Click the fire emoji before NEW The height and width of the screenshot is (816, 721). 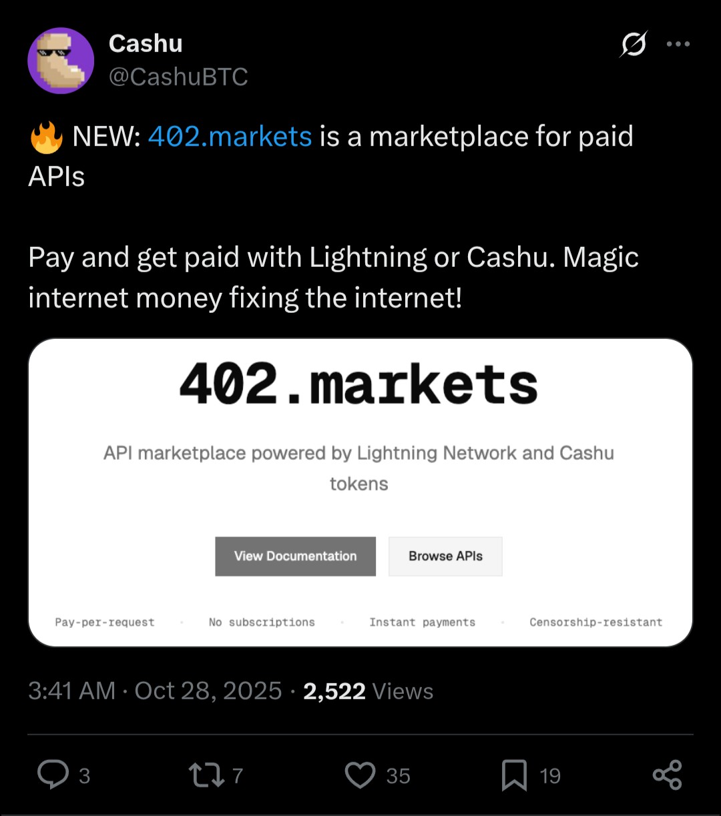(x=45, y=137)
